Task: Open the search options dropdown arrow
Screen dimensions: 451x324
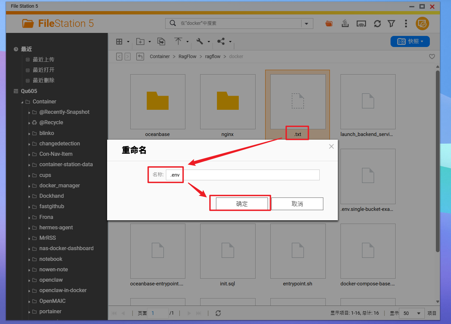Action: (307, 24)
